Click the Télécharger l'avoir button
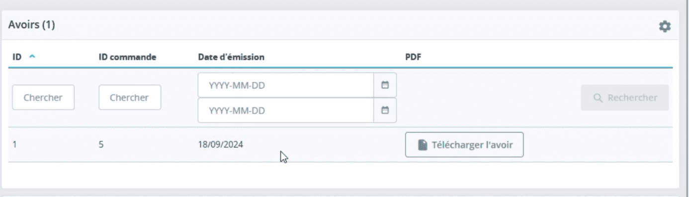Viewport: 689px width, 197px height. point(464,145)
